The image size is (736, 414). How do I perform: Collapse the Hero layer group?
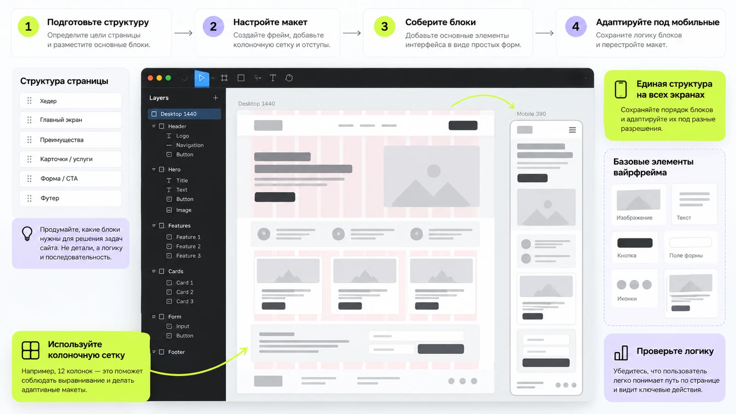154,169
